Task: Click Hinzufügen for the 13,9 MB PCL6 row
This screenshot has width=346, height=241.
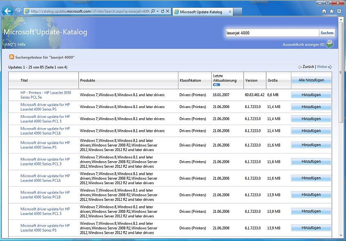Action: tap(311, 195)
